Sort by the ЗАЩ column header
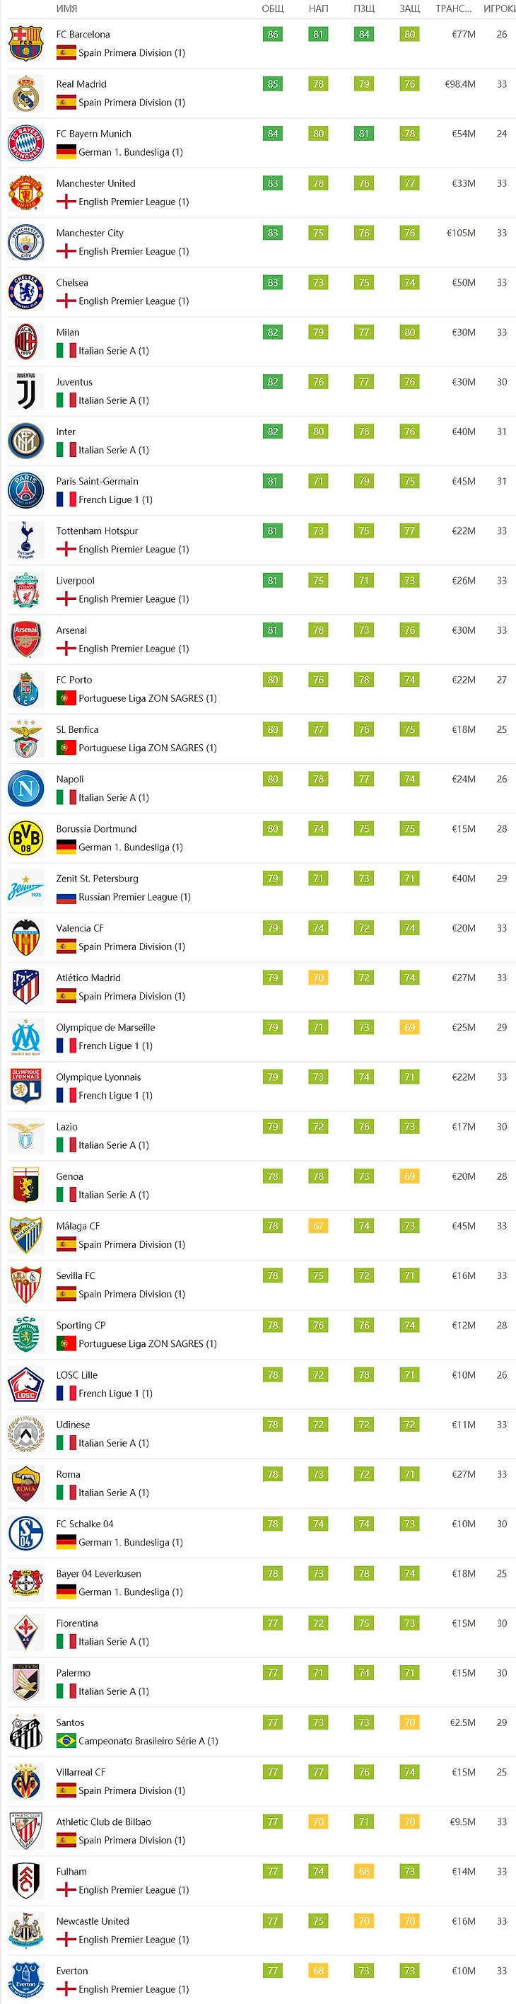 409,8
